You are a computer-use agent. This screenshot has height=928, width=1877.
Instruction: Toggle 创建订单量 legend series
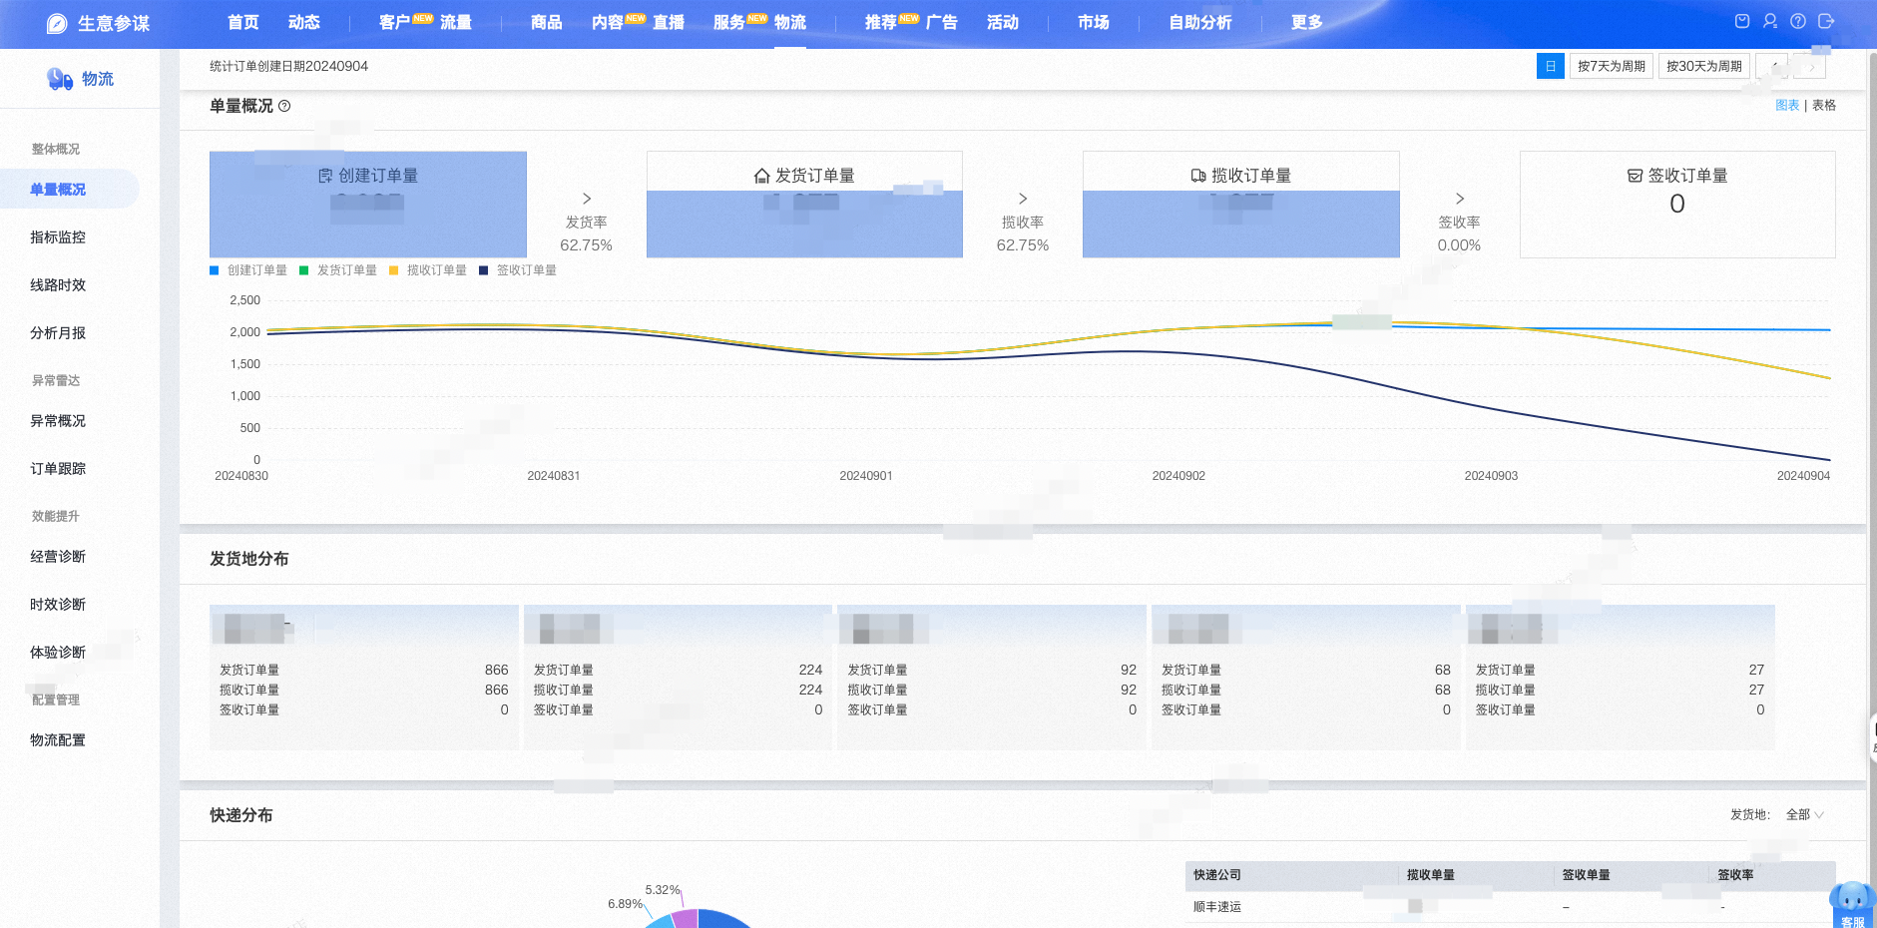[x=248, y=270]
